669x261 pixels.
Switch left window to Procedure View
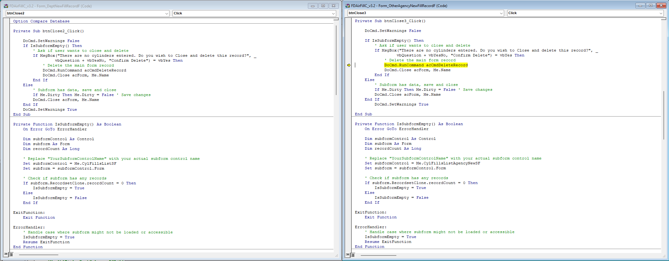tap(6, 255)
